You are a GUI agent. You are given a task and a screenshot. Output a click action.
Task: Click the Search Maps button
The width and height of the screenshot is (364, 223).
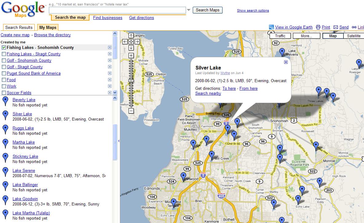(208, 10)
